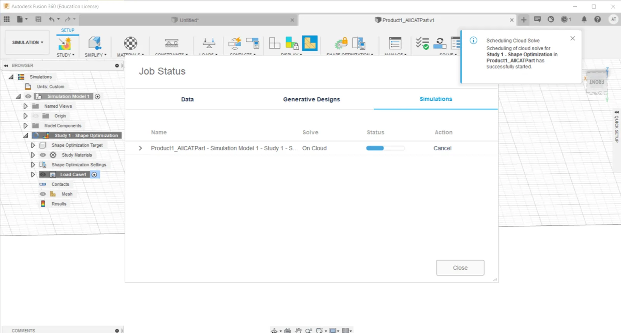Open the Help question mark icon

click(x=598, y=19)
